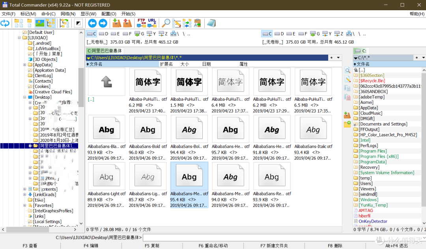Viewport: 426px width, 249px height.
Task: Sort by 扩展名 column header
Action: tap(166, 64)
